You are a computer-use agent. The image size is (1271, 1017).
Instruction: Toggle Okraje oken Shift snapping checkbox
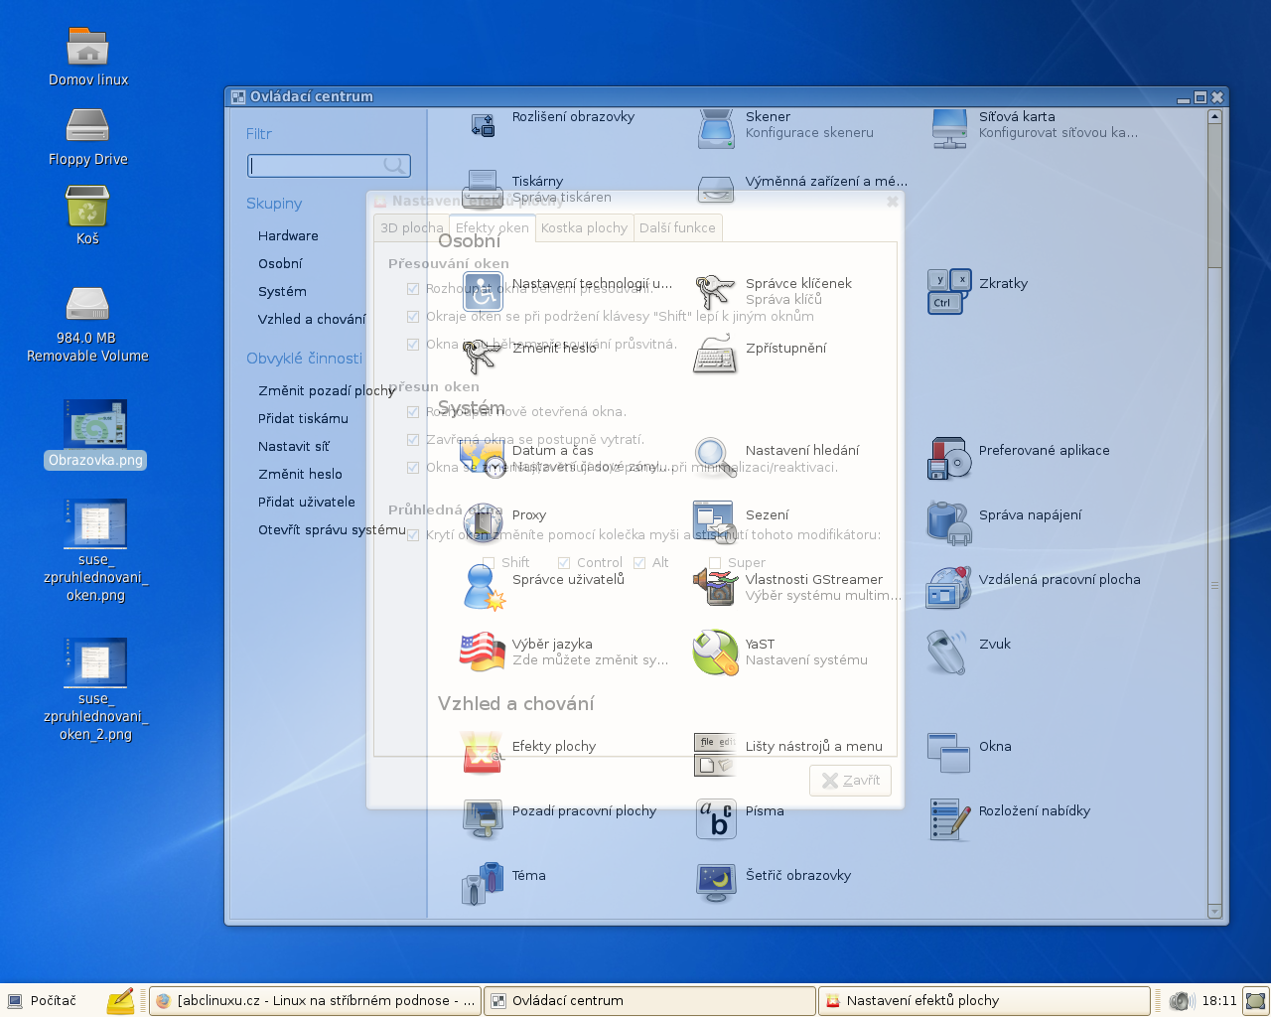click(413, 317)
